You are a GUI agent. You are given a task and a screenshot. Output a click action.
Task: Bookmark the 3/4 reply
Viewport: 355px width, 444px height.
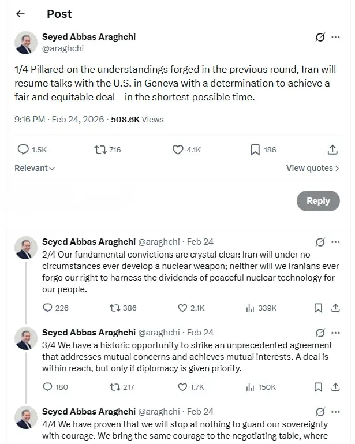pos(318,387)
